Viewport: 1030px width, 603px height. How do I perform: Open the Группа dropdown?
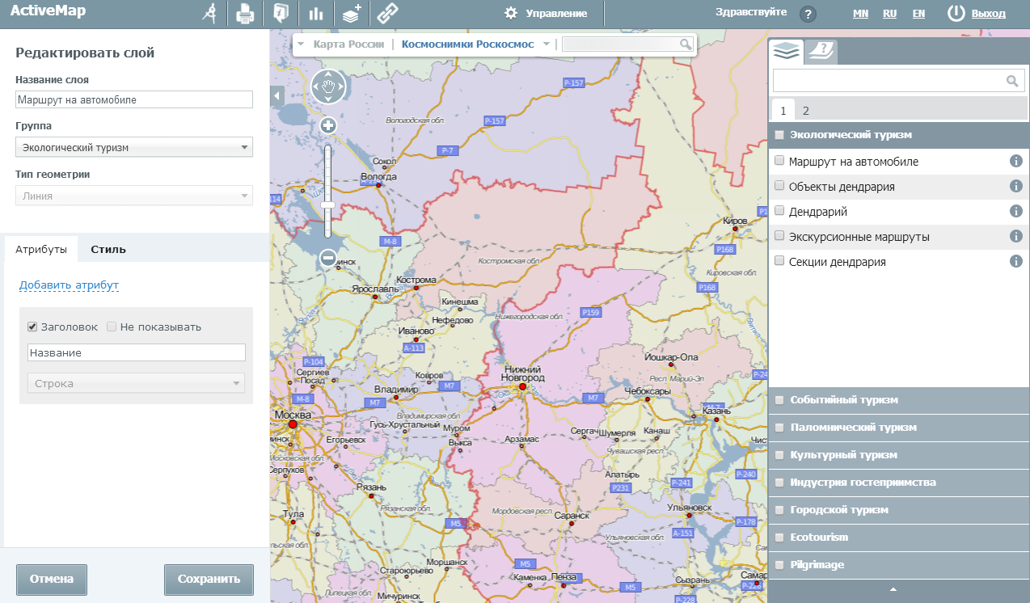[134, 147]
